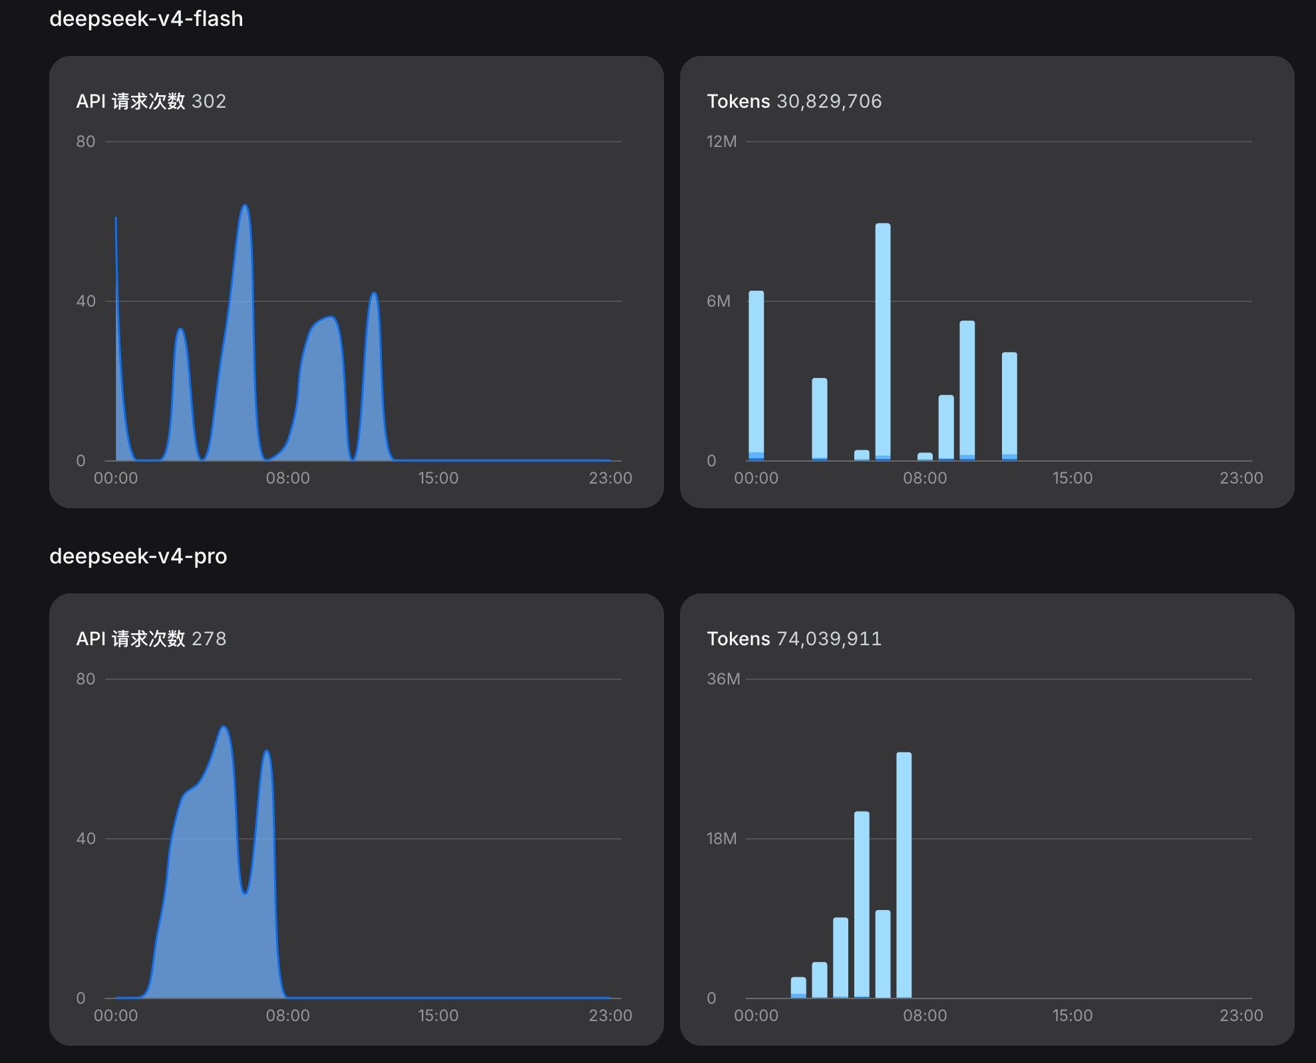Click the 08:00 label in pro Tokens chart
Viewport: 1316px width, 1063px height.
pos(925,1016)
